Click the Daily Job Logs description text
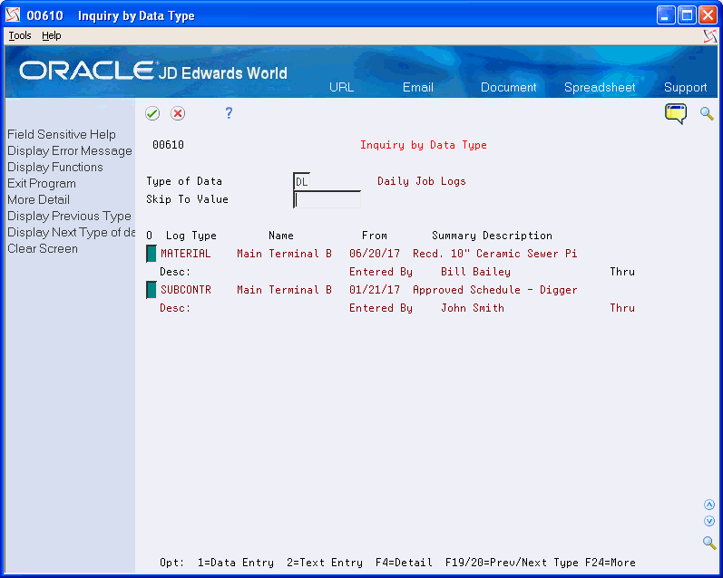The image size is (723, 578). coord(422,181)
